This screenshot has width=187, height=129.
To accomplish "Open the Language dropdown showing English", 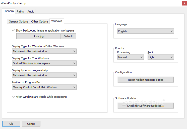I will click(146, 31).
